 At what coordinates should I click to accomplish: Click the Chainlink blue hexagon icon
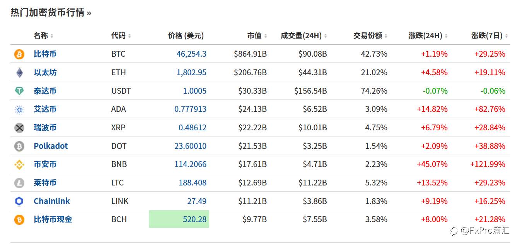(x=19, y=201)
